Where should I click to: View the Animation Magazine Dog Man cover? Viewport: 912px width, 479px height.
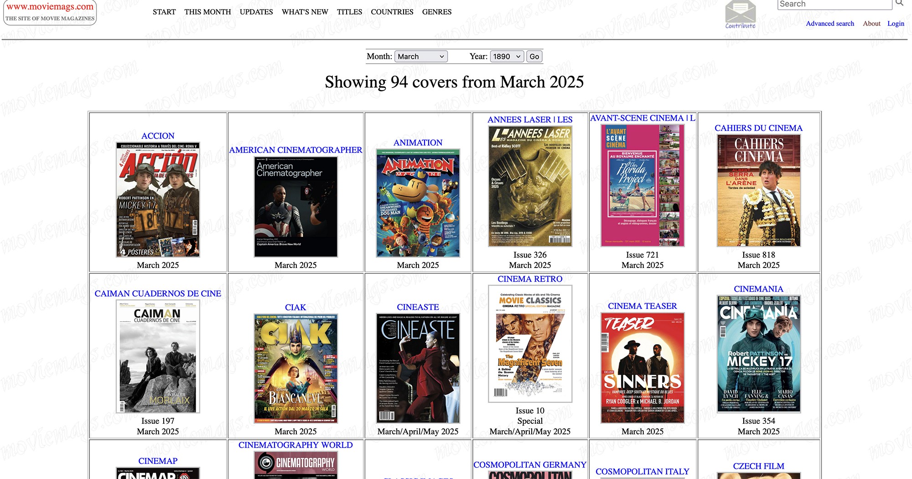point(418,203)
